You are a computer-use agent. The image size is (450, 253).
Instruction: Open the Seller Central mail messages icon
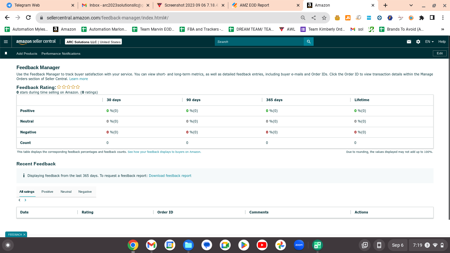coord(409,42)
